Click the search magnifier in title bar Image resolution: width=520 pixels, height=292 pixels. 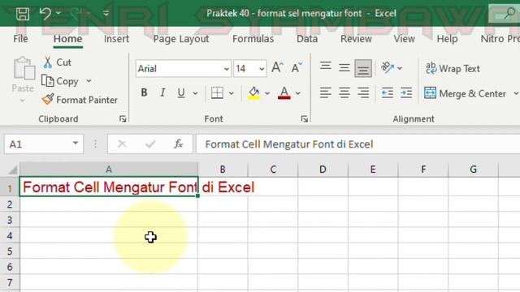(509, 14)
